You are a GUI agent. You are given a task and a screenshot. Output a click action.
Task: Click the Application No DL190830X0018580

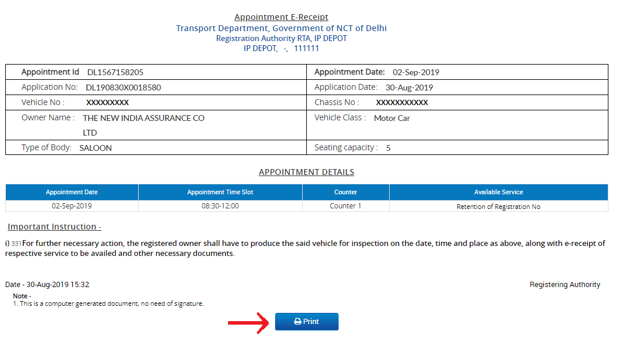click(123, 87)
